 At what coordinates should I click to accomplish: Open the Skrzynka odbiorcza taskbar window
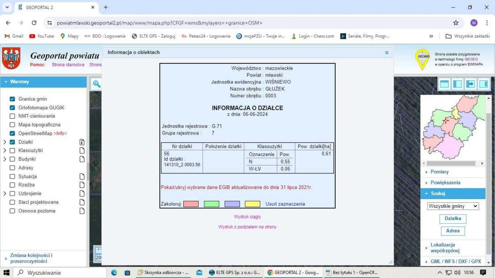pyautogui.click(x=162, y=273)
